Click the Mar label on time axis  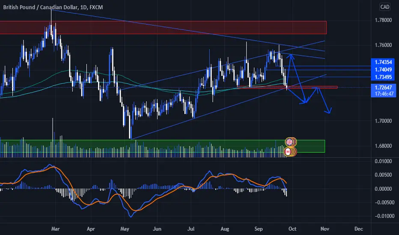pos(55,229)
